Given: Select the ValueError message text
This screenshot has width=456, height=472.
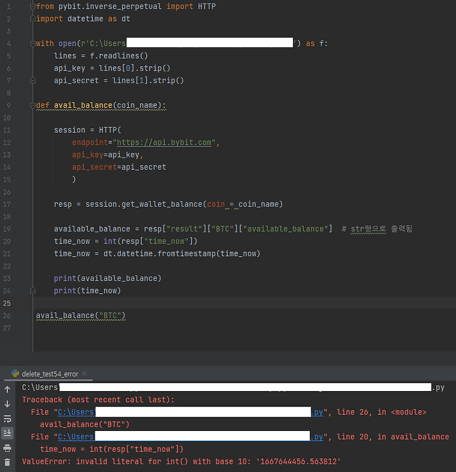Looking at the screenshot, I should coord(171,461).
